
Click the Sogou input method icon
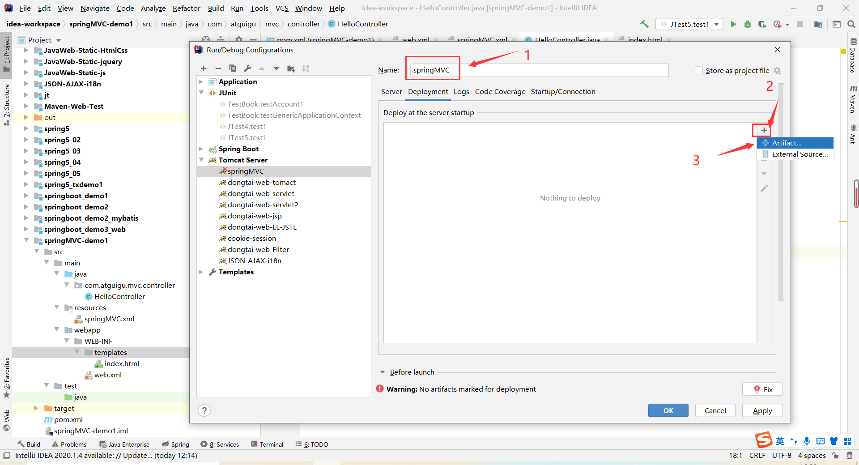click(x=764, y=440)
